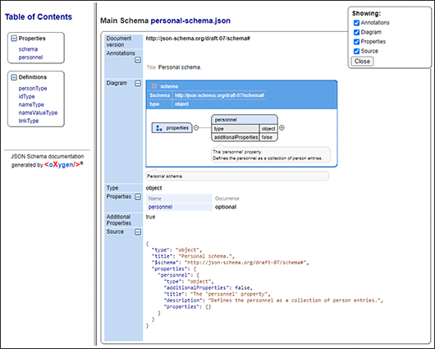
Task: Click the "description" line in the source code
Action: (x=273, y=301)
